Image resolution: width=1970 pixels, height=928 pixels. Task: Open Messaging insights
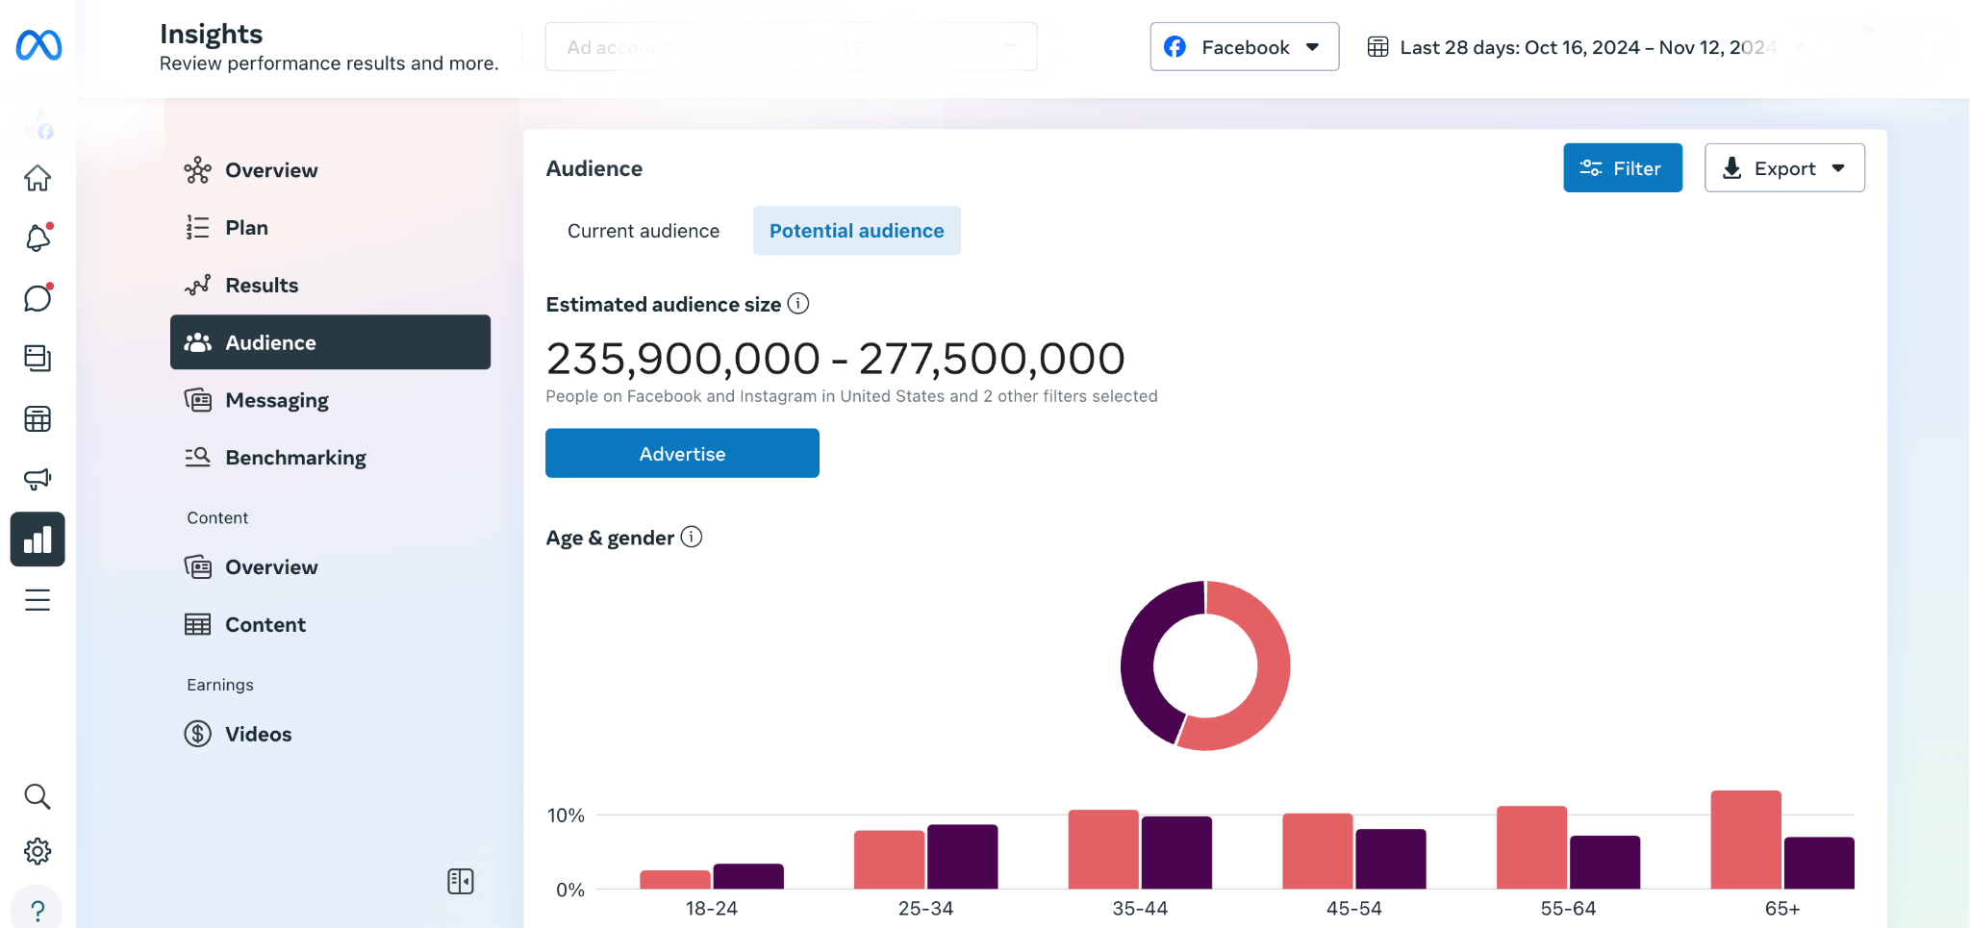pos(330,400)
